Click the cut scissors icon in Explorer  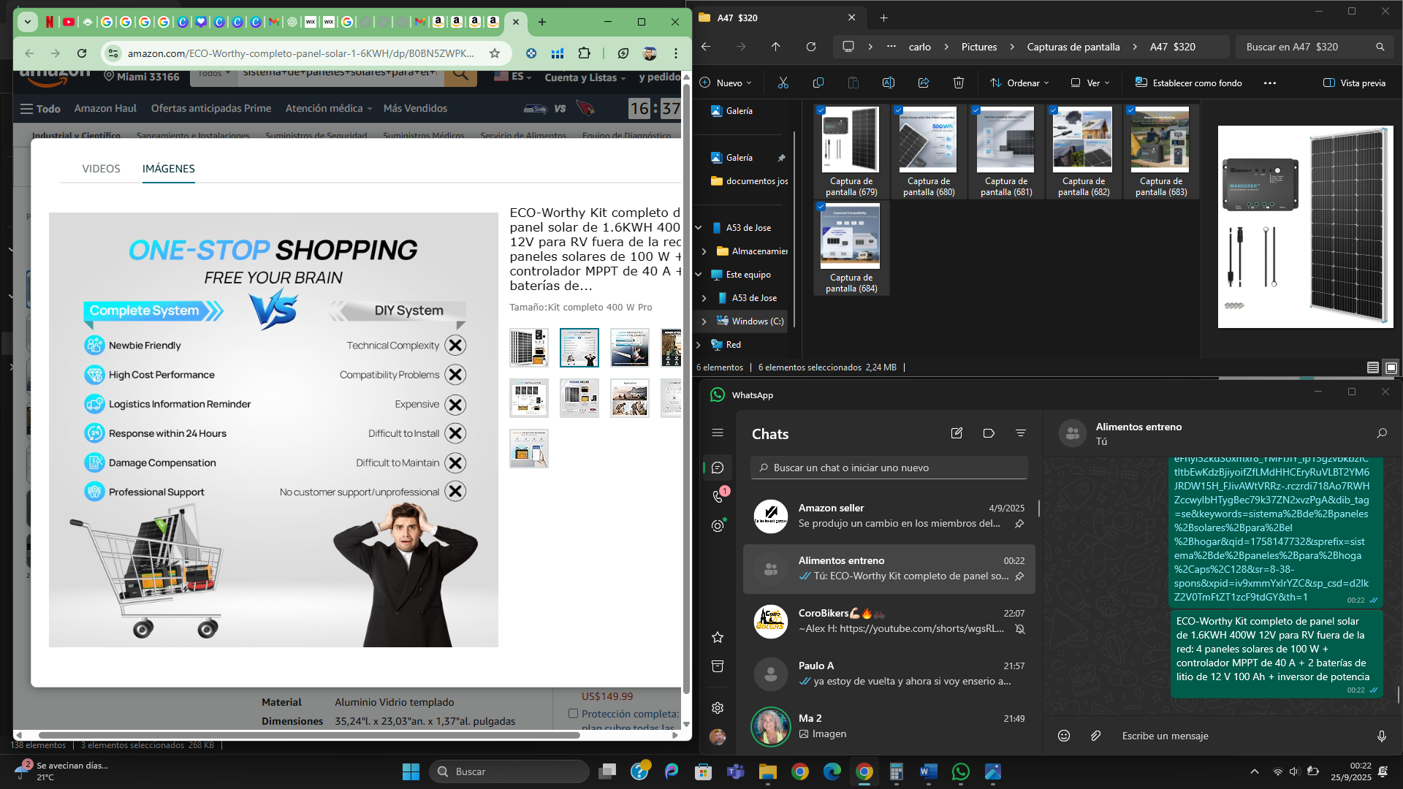(x=783, y=83)
